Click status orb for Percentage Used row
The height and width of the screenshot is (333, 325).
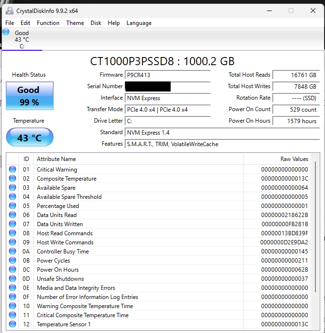click(x=12, y=206)
